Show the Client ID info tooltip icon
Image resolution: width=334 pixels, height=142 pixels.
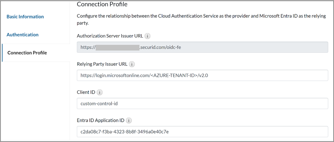point(100,92)
